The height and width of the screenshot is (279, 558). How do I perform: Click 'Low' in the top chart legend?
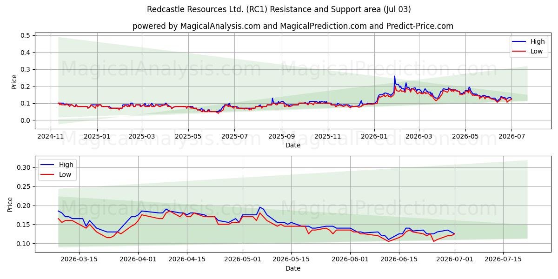[x=537, y=51]
